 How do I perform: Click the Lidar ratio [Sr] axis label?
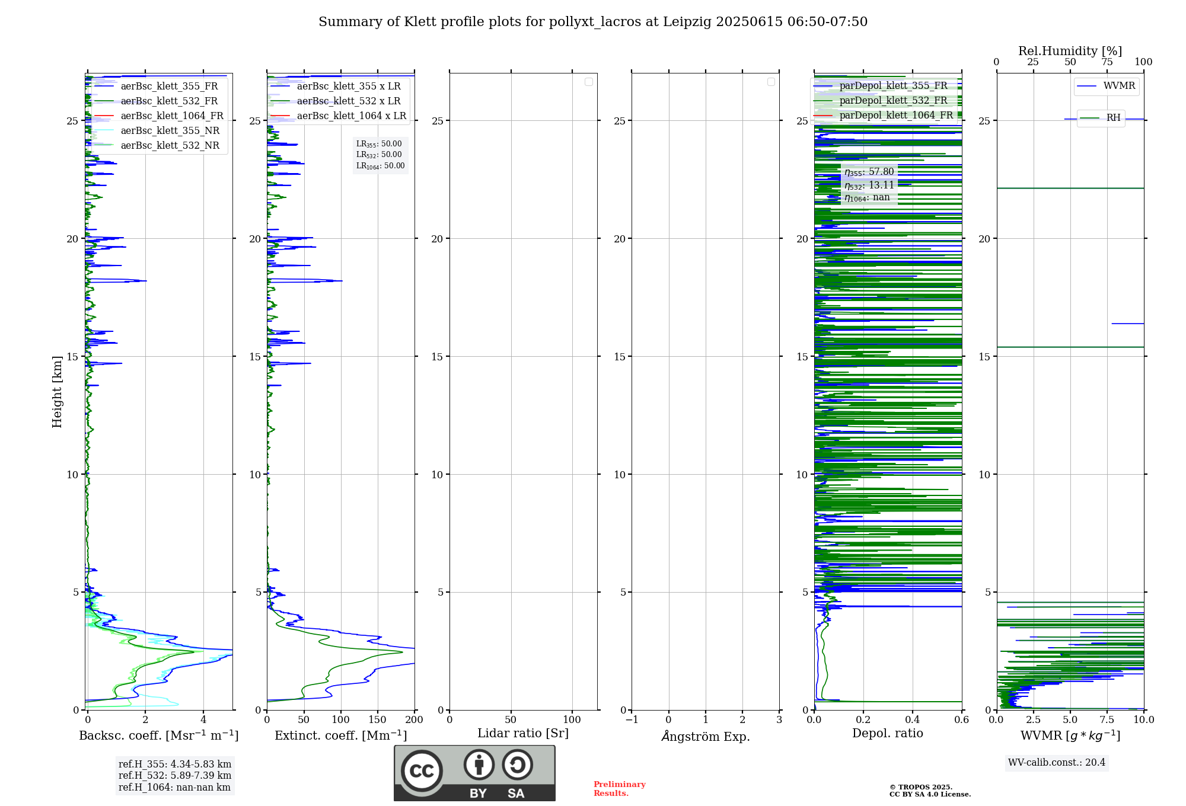click(x=523, y=734)
